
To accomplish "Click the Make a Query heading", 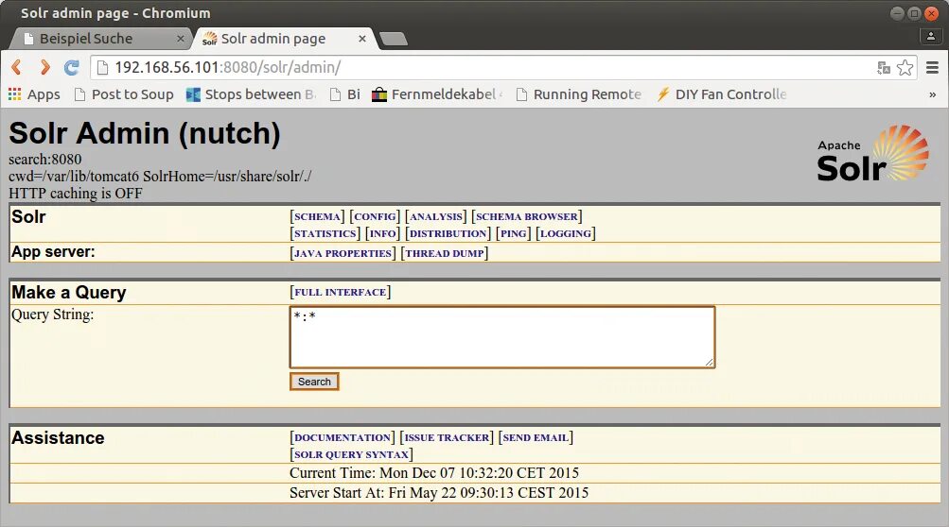I will click(68, 293).
